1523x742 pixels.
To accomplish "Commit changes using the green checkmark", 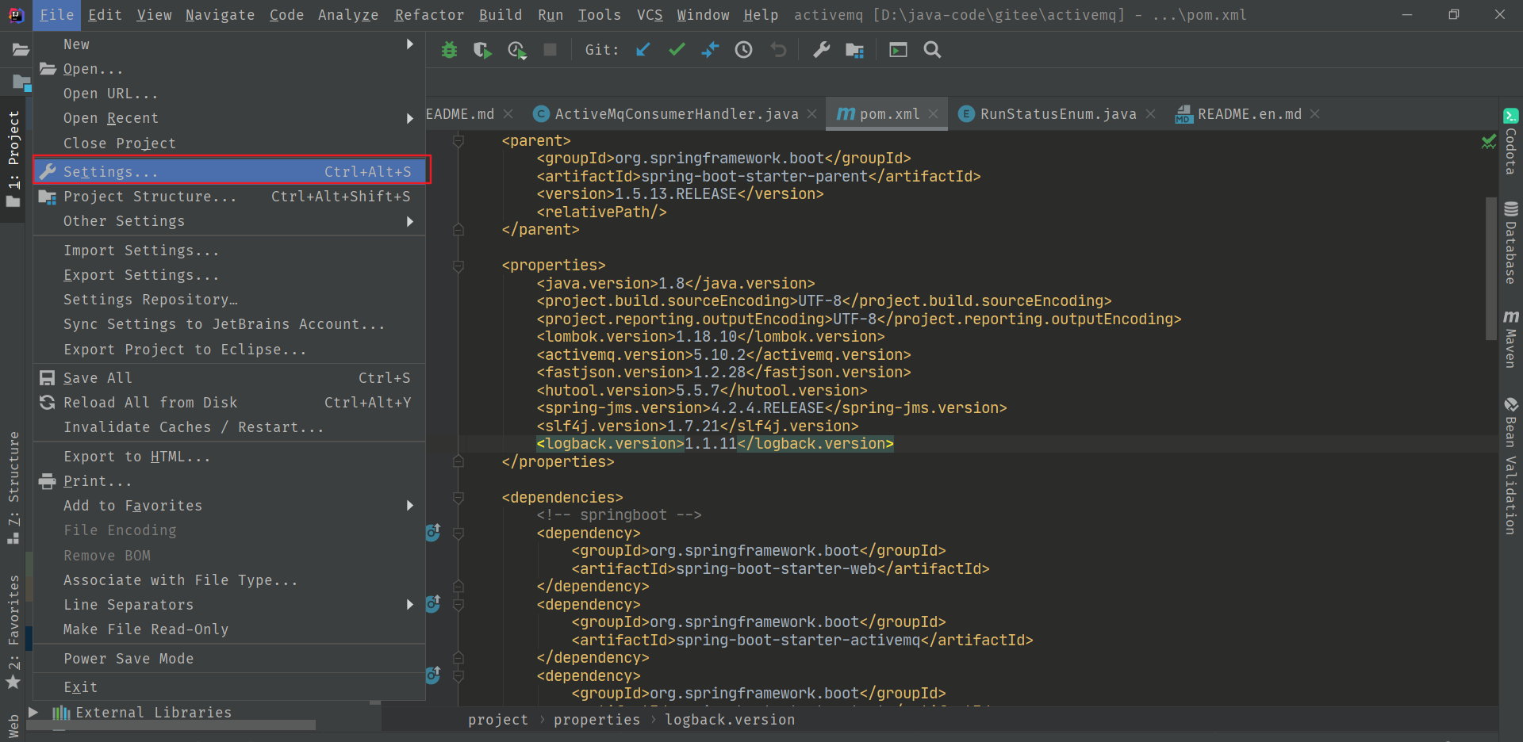I will (676, 49).
